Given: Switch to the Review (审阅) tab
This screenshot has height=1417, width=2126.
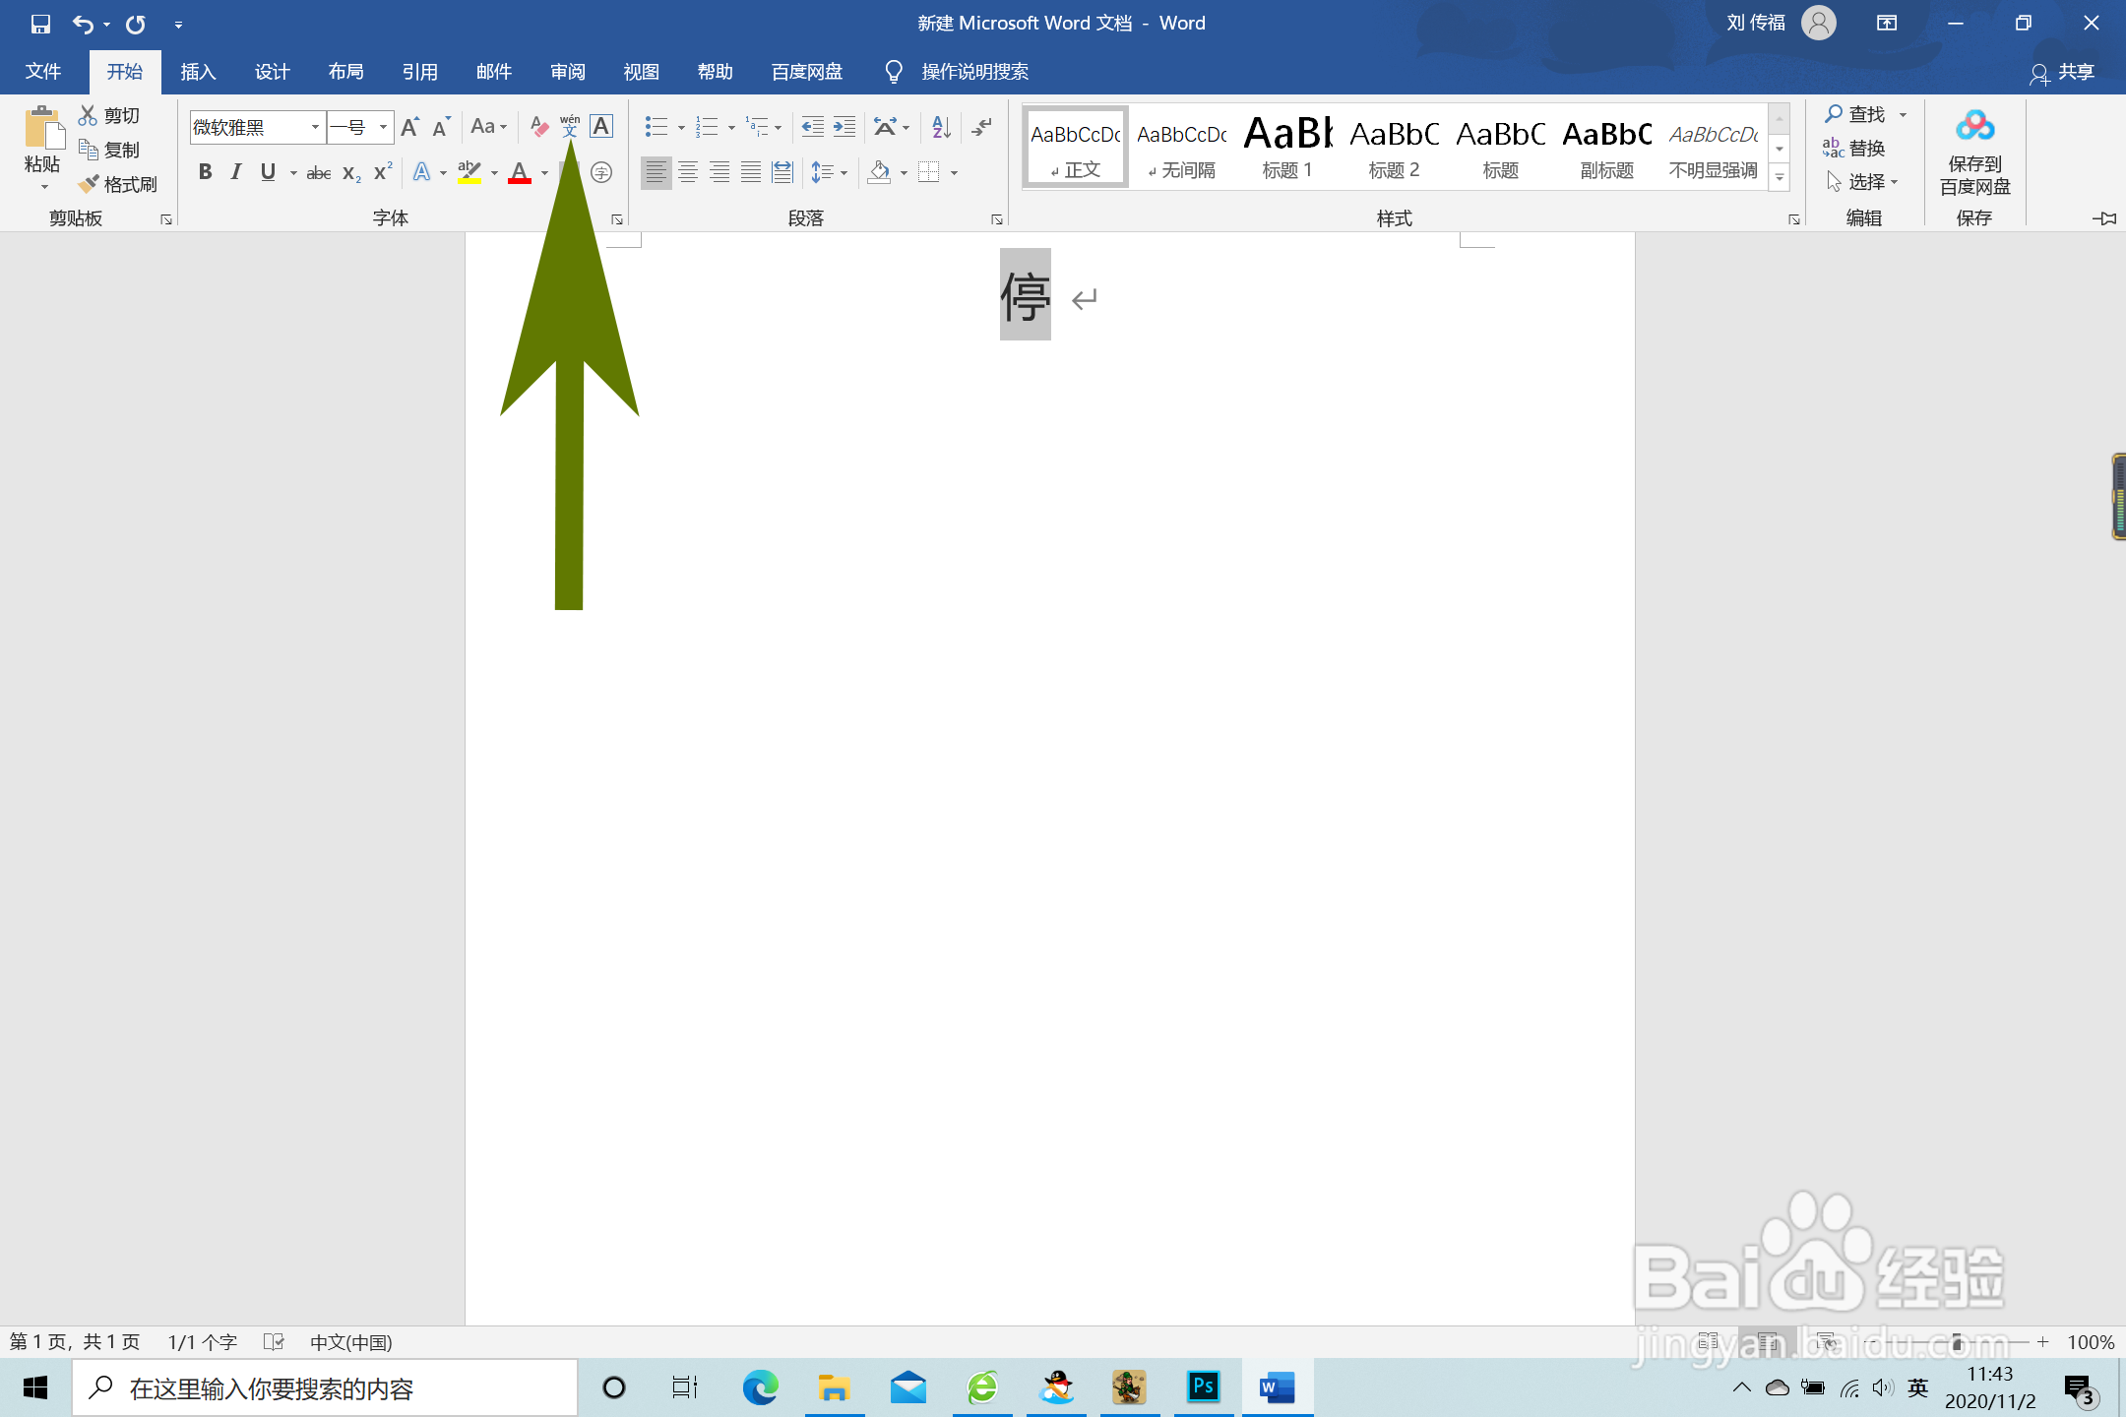Looking at the screenshot, I should (x=567, y=72).
